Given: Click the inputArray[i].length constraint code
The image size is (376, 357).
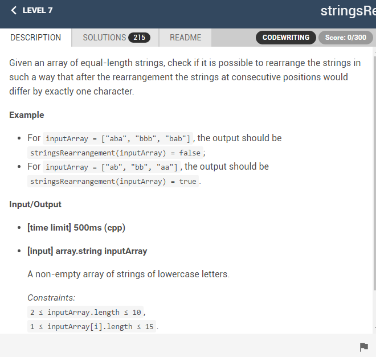Looking at the screenshot, I should [x=92, y=326].
